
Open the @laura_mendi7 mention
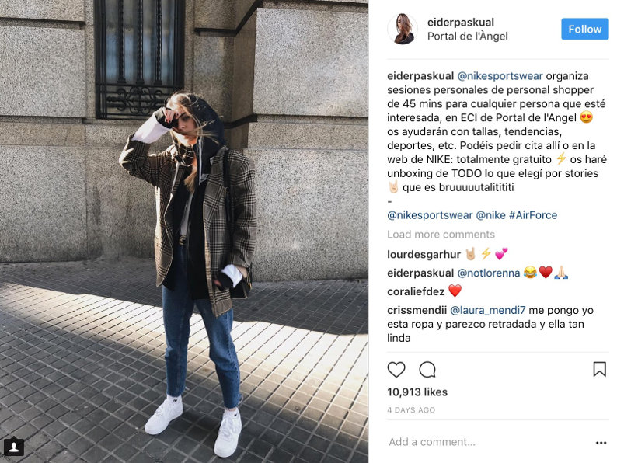pos(487,310)
